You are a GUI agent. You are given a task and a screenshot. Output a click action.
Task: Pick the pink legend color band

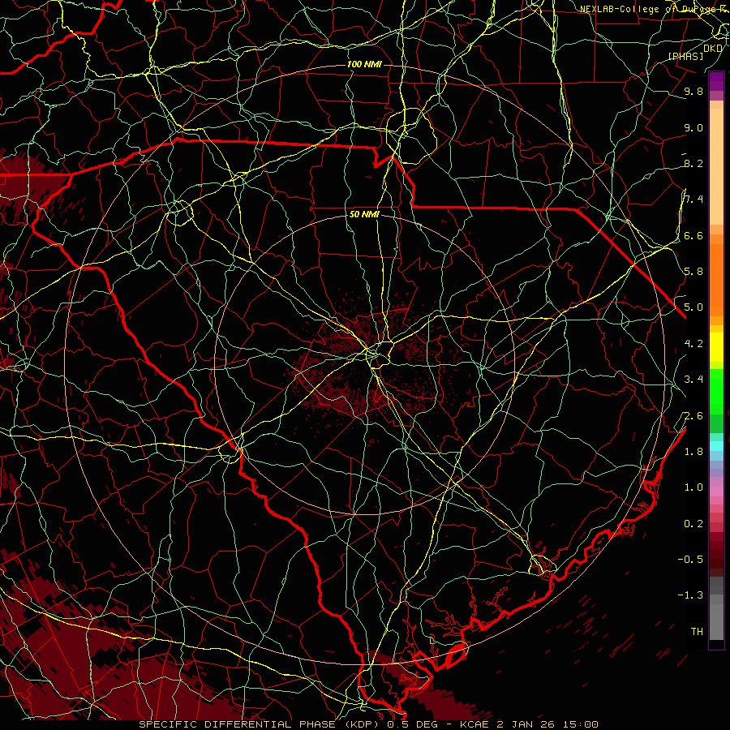click(716, 492)
